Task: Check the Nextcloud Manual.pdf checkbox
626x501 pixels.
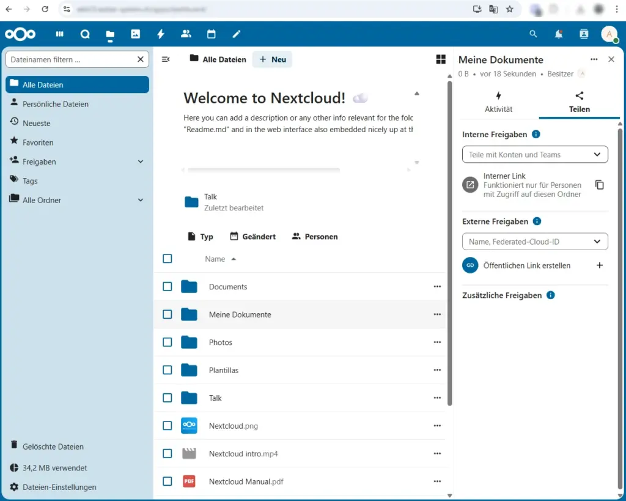Action: tap(168, 481)
